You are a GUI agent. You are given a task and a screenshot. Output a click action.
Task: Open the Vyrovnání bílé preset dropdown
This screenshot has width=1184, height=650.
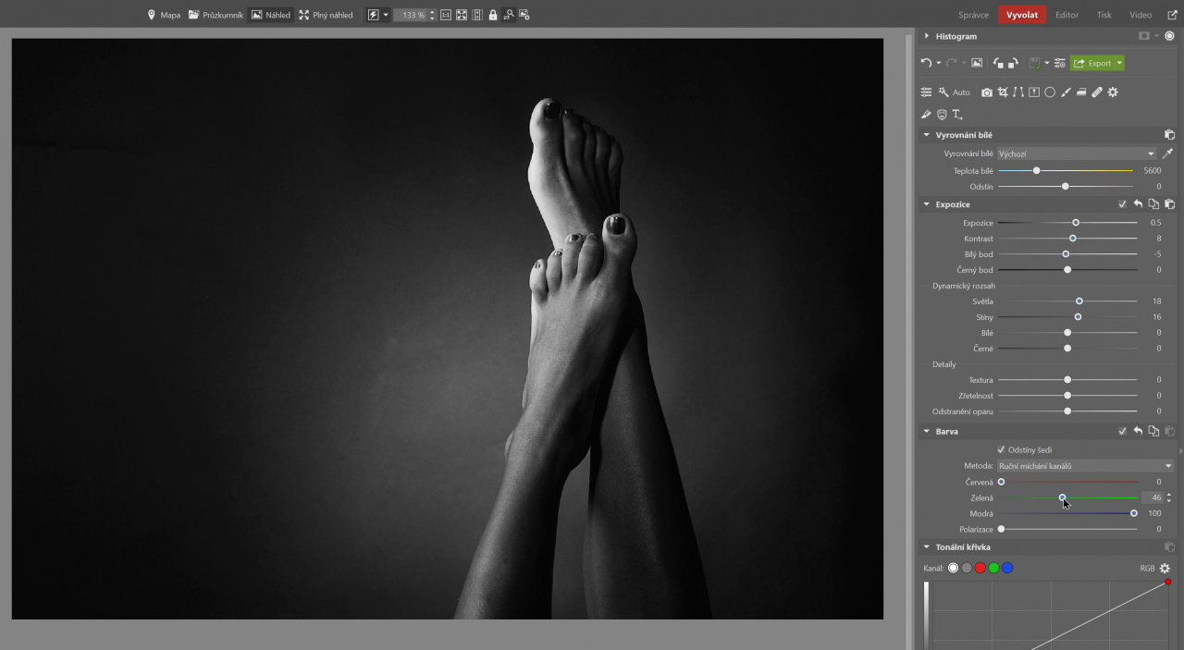[1077, 153]
